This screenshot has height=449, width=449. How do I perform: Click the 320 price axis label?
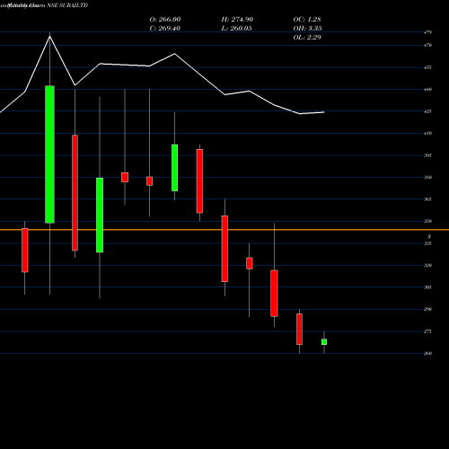427,265
